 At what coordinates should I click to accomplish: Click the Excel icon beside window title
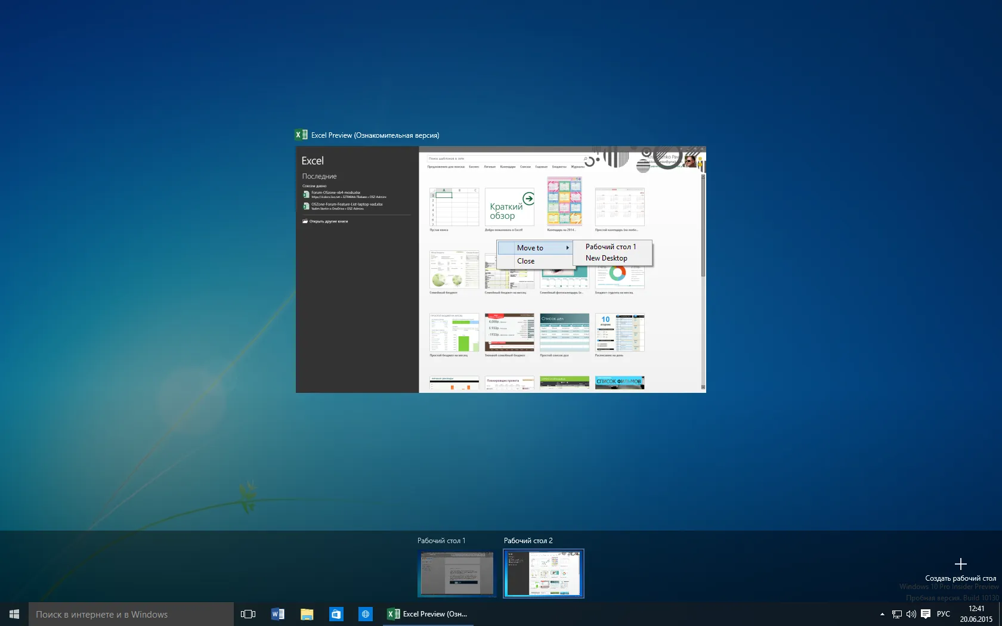[x=302, y=135]
